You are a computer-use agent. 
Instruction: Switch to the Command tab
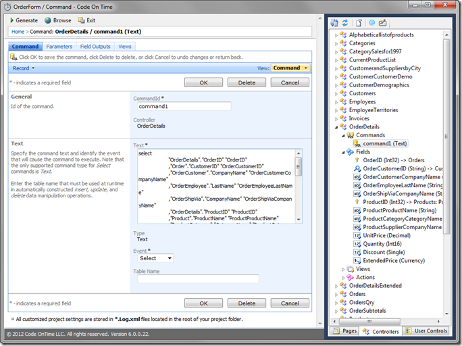pyautogui.click(x=26, y=47)
